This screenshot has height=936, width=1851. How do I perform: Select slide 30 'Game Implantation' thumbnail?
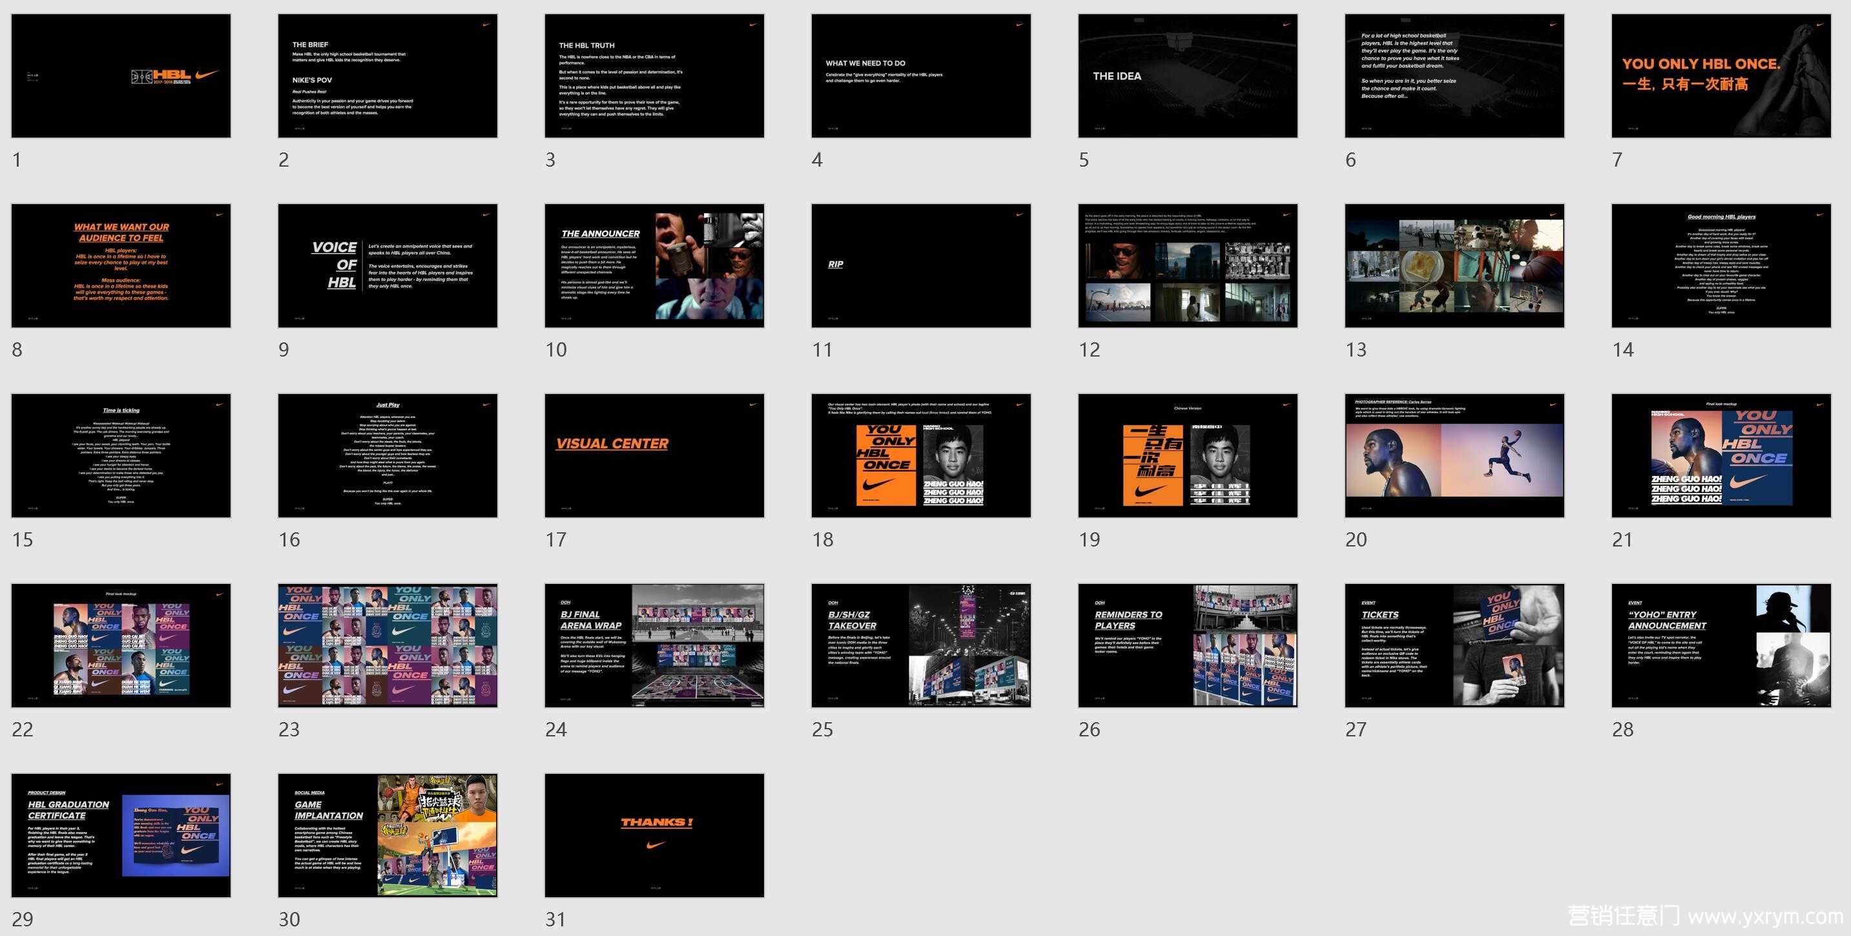(388, 835)
